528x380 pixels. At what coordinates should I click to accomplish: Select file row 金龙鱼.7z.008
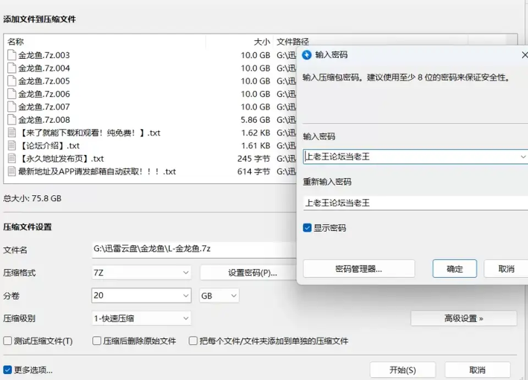[x=151, y=119]
